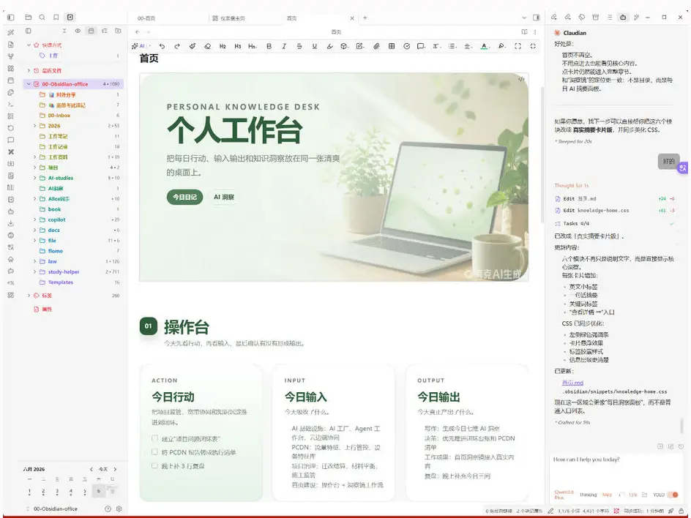Open the highlight color marker icon
The image size is (691, 518).
coord(501,46)
